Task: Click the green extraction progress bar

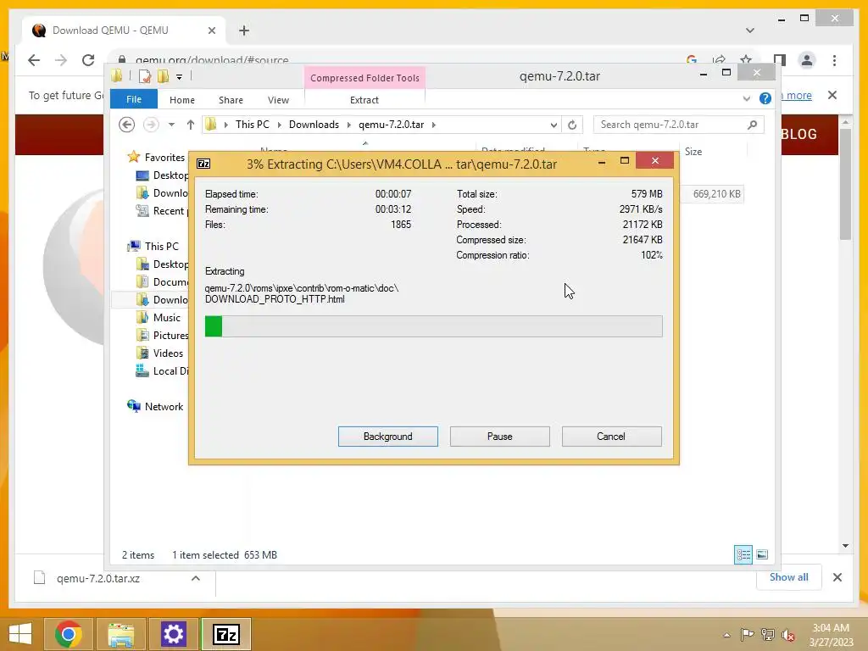Action: click(x=433, y=326)
